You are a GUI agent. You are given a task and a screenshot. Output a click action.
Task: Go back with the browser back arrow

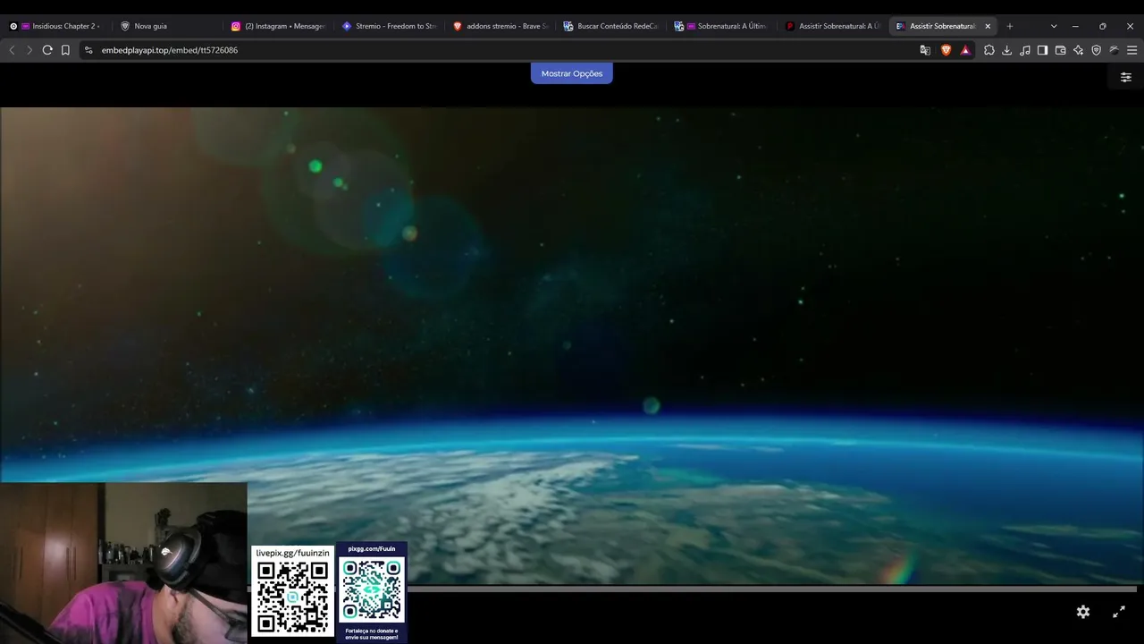point(12,50)
